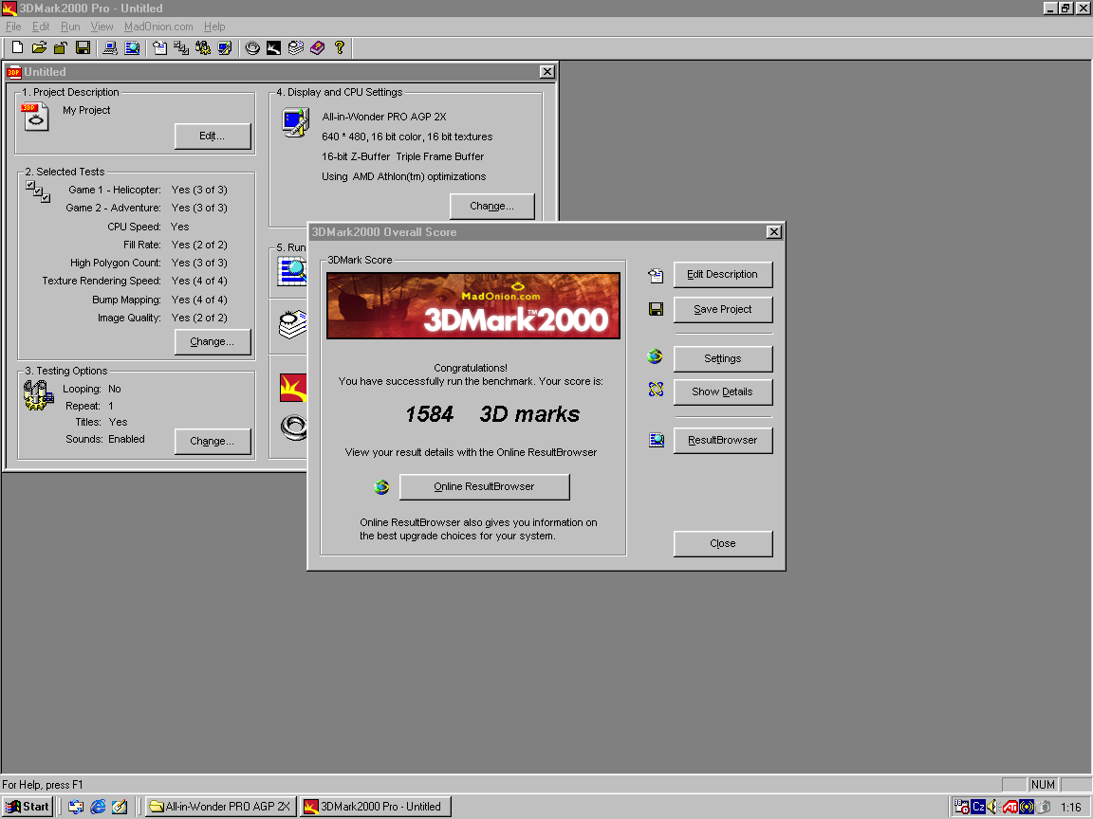Click the floppy disk Save toolbar icon
Image resolution: width=1093 pixels, height=819 pixels.
83,47
